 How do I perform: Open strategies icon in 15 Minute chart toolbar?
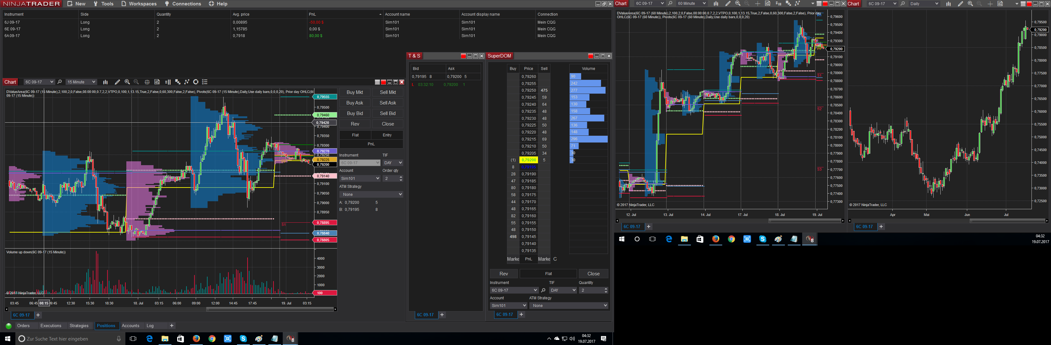[186, 82]
